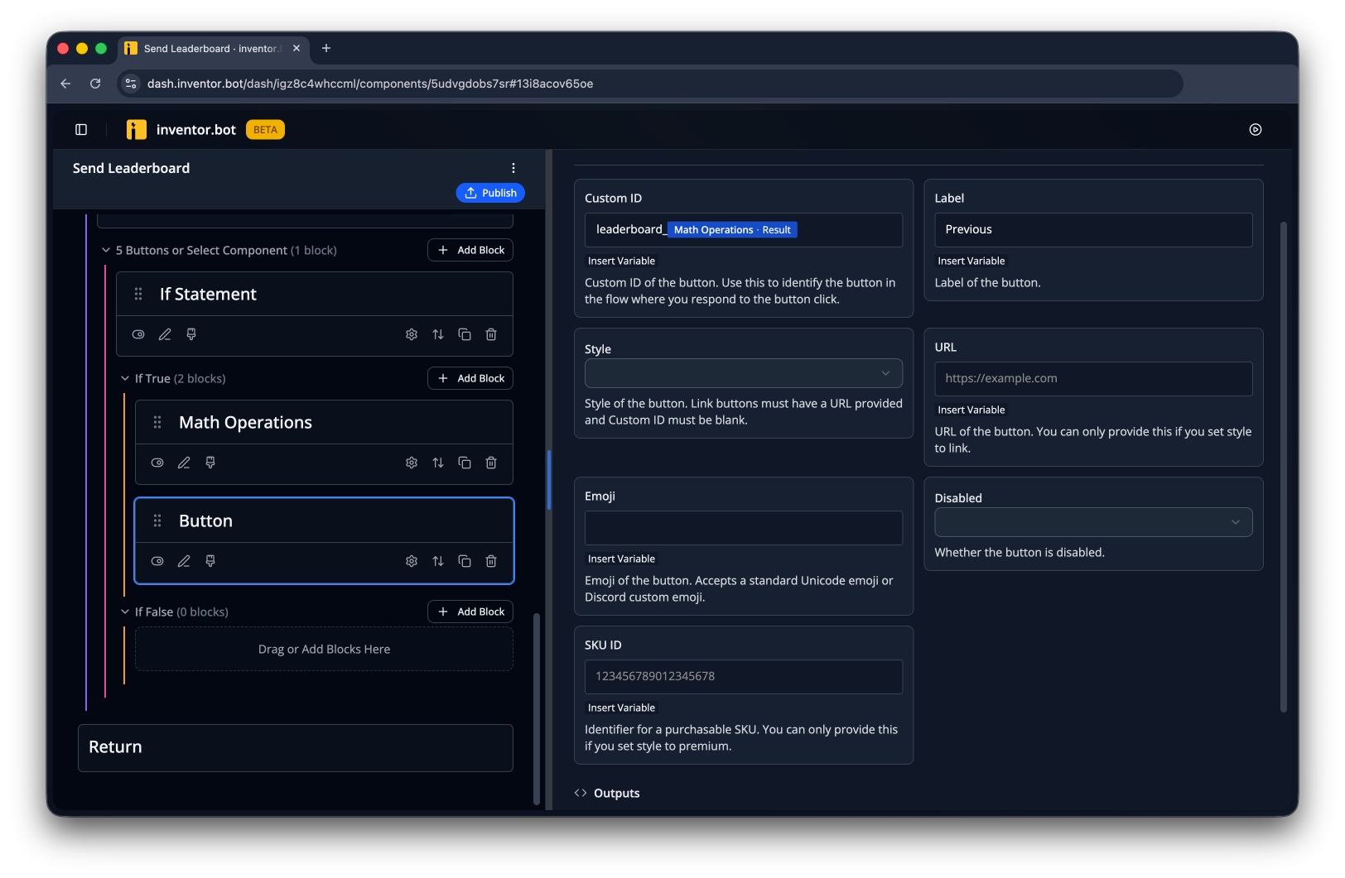The width and height of the screenshot is (1345, 878).
Task: Click the right panel vertical scrollbar
Action: [x=1284, y=467]
